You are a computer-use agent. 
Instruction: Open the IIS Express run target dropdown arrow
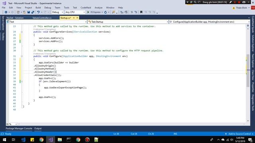pyautogui.click(x=102, y=12)
